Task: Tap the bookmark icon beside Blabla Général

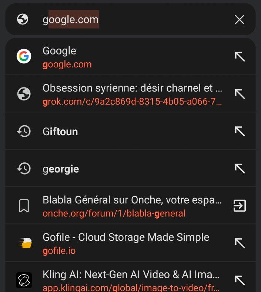Action: 24,206
